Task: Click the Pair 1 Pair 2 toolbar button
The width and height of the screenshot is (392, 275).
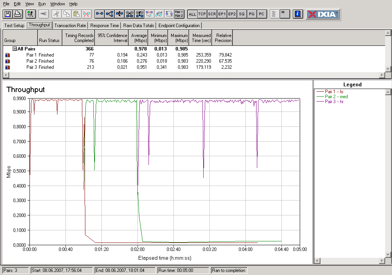Action: [x=179, y=14]
